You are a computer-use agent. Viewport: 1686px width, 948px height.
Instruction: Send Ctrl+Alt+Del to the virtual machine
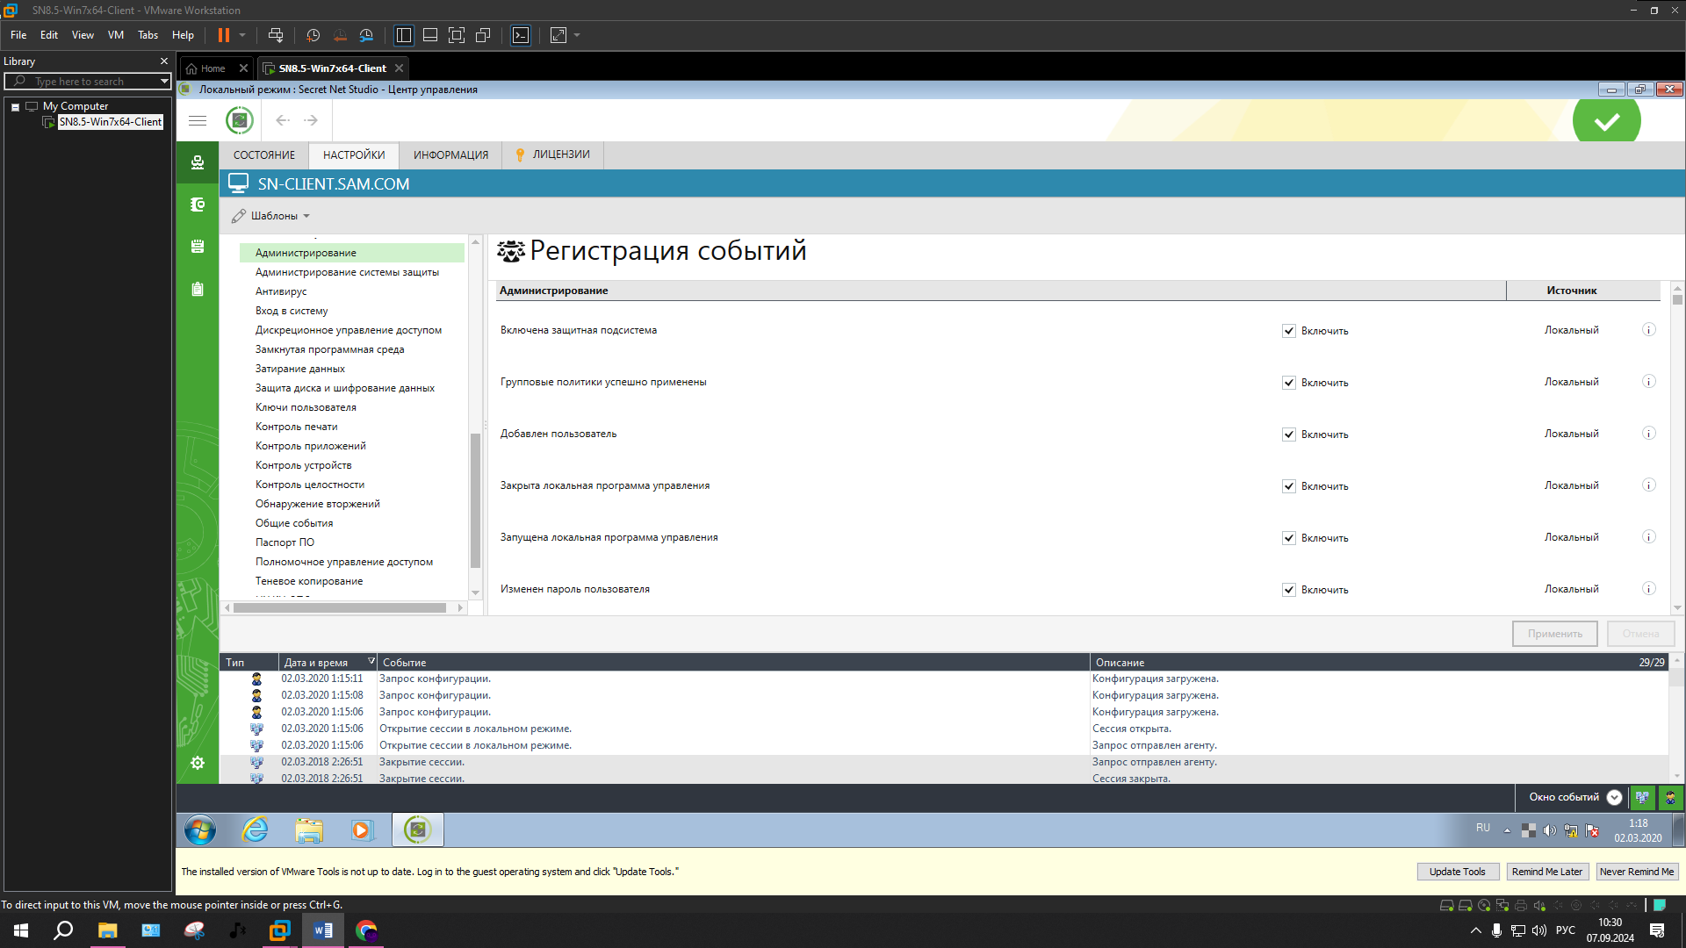tap(276, 35)
